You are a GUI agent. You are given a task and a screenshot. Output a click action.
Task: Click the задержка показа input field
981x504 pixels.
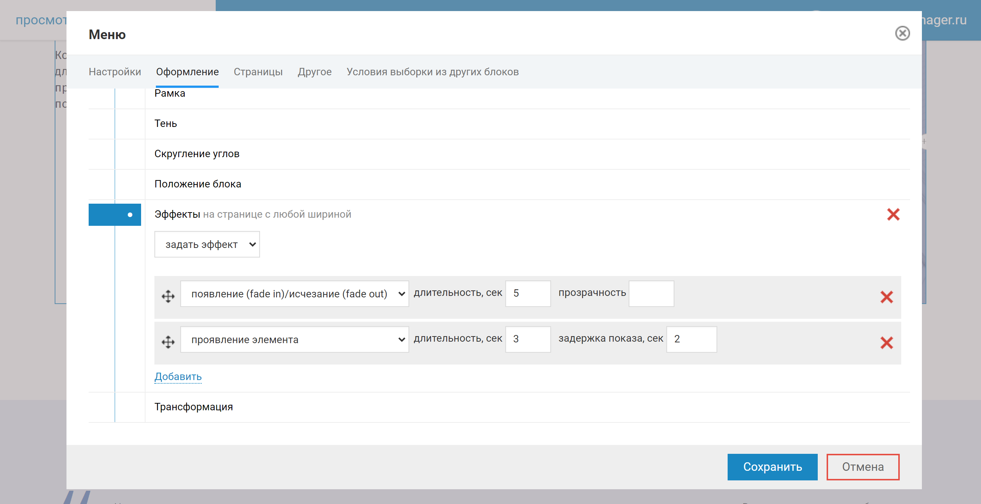pyautogui.click(x=691, y=339)
